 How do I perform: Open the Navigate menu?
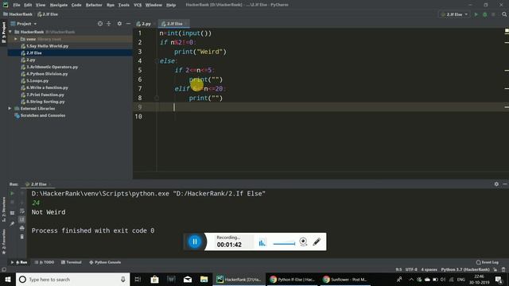(x=59, y=5)
